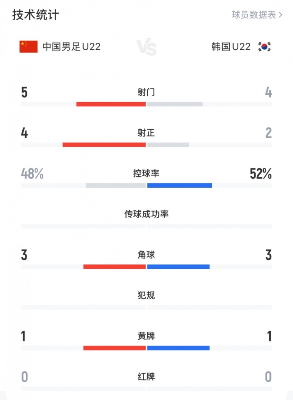This screenshot has height=400, width=293.
Task: Click the blue 控球率 bar for Korea
Action: 180,185
